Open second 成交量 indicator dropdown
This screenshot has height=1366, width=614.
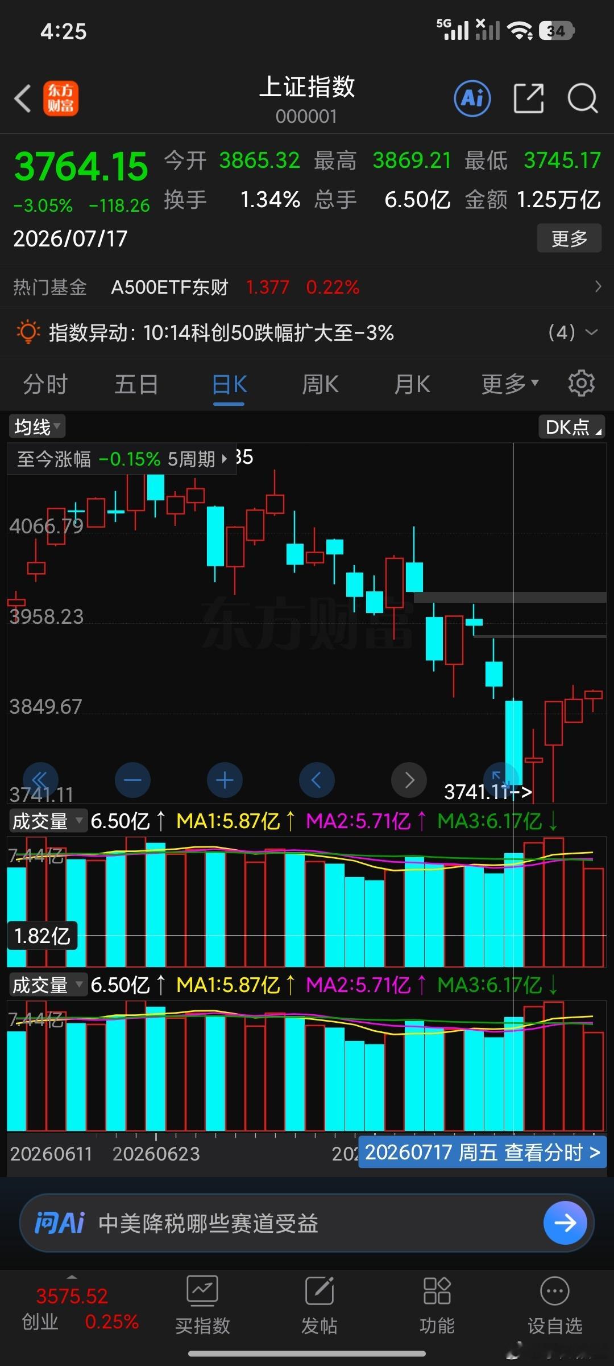[48, 985]
